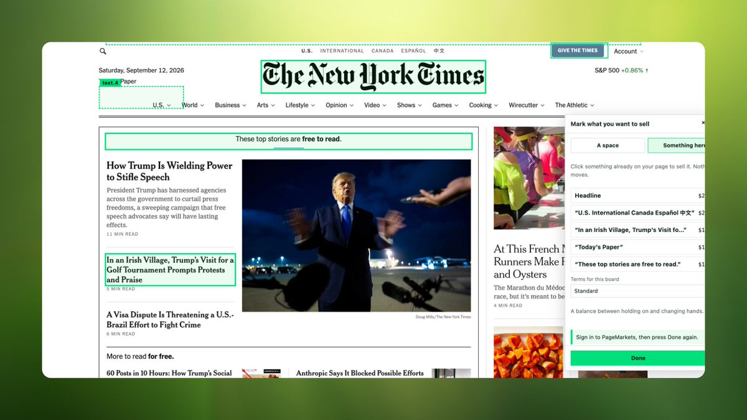Open "Anthropic Says It Blocked Possible Efforts" story
The image size is (747, 420).
360,373
